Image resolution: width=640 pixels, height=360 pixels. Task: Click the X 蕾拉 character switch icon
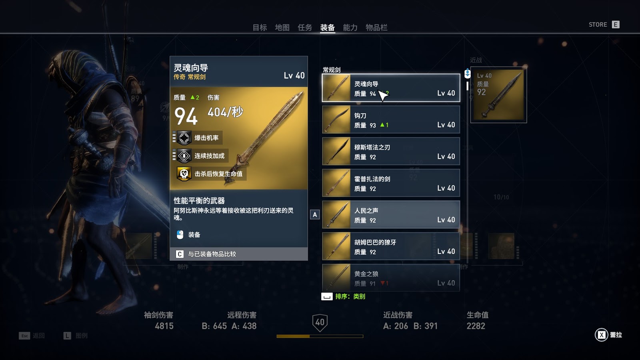click(x=602, y=335)
